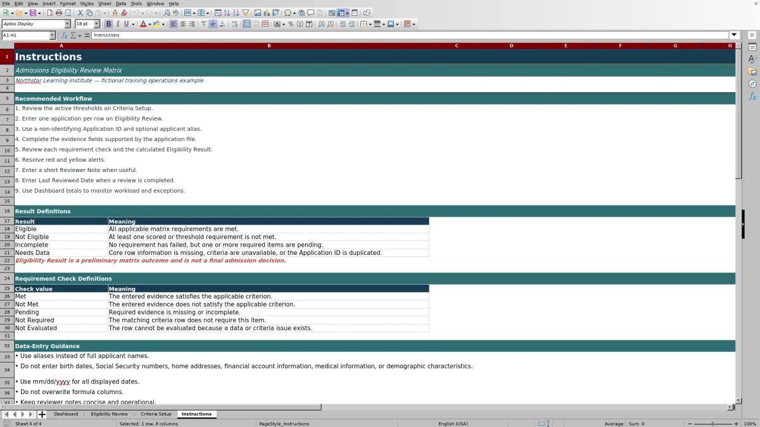Click the Insert Chart icon
Viewport: 760px width, 427px height.
266,13
